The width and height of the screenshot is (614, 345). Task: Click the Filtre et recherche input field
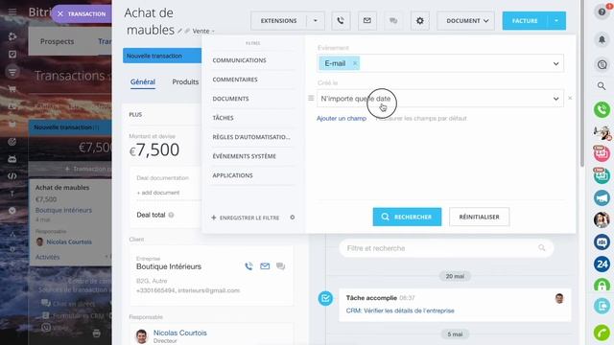point(446,248)
